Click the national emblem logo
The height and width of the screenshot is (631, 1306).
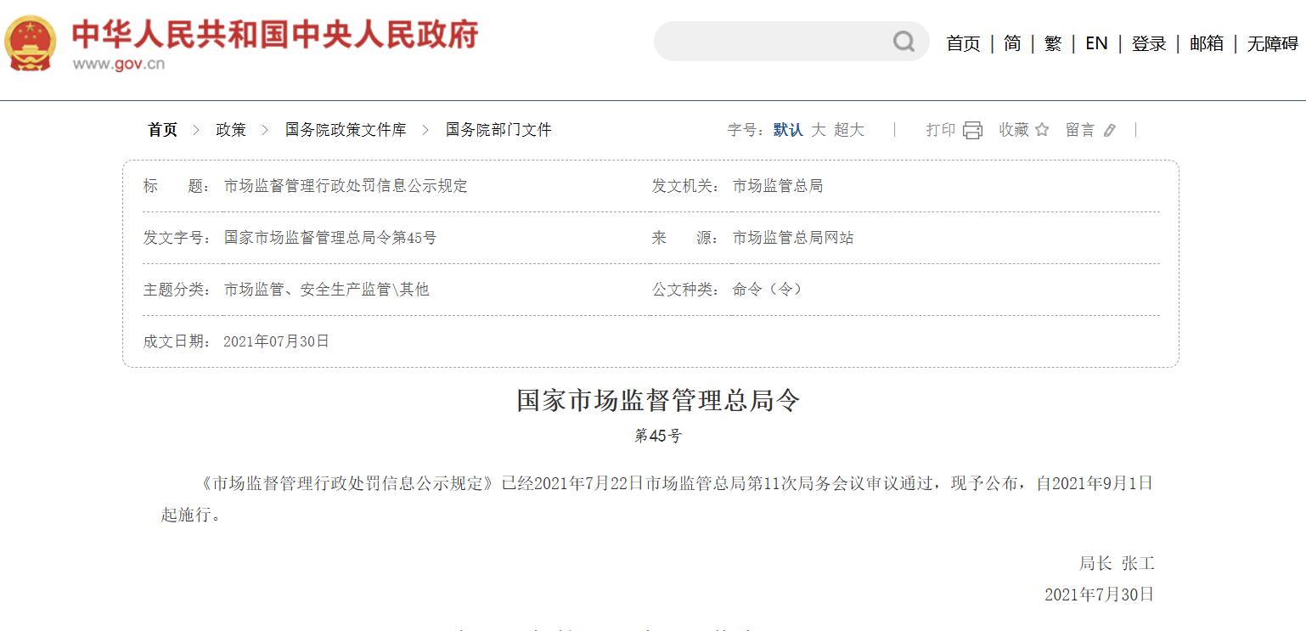coord(31,42)
